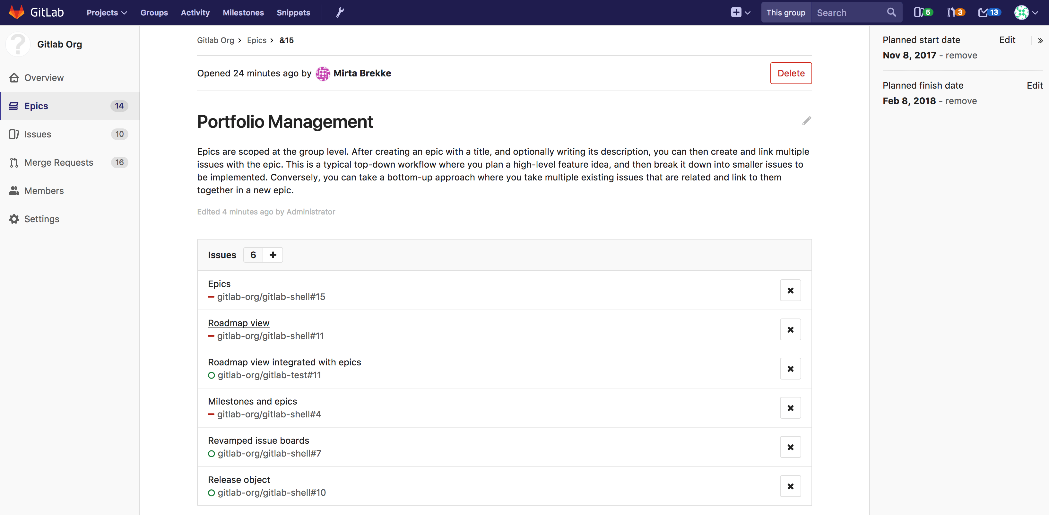Remove the Roadmap view issue
This screenshot has width=1049, height=515.
click(x=790, y=330)
